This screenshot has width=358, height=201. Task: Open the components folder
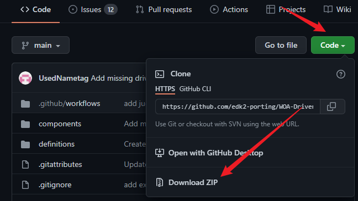tap(60, 124)
